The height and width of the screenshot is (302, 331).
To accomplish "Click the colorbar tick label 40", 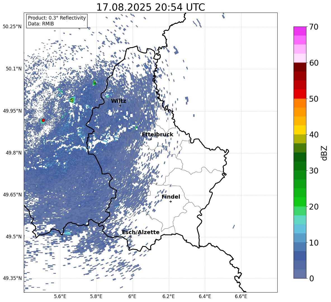I will tap(314, 135).
